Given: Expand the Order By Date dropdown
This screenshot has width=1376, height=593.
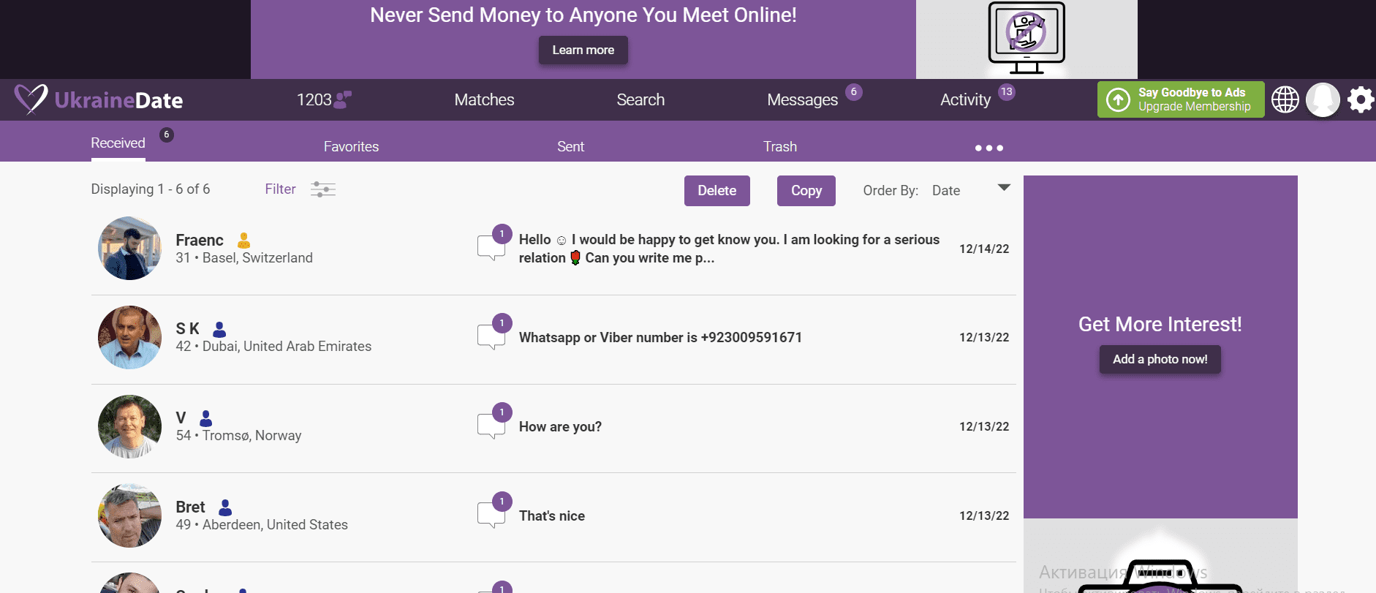Looking at the screenshot, I should (1004, 189).
